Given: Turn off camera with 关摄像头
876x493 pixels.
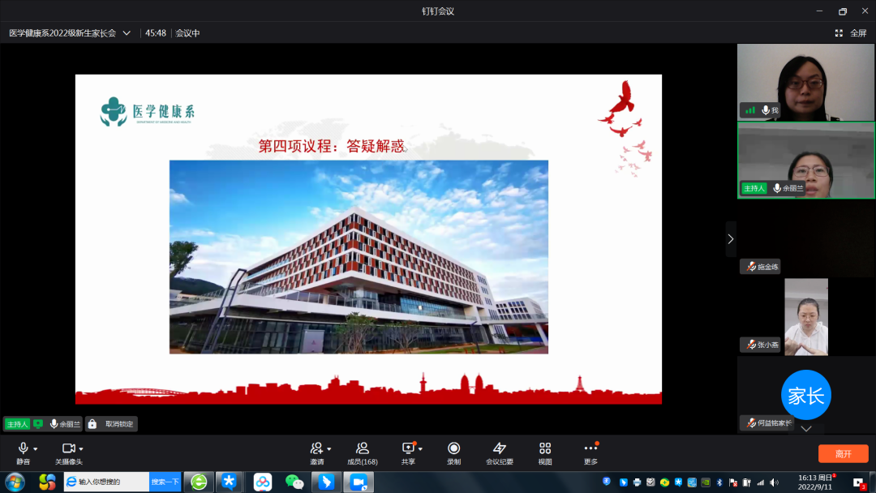Looking at the screenshot, I should [68, 449].
